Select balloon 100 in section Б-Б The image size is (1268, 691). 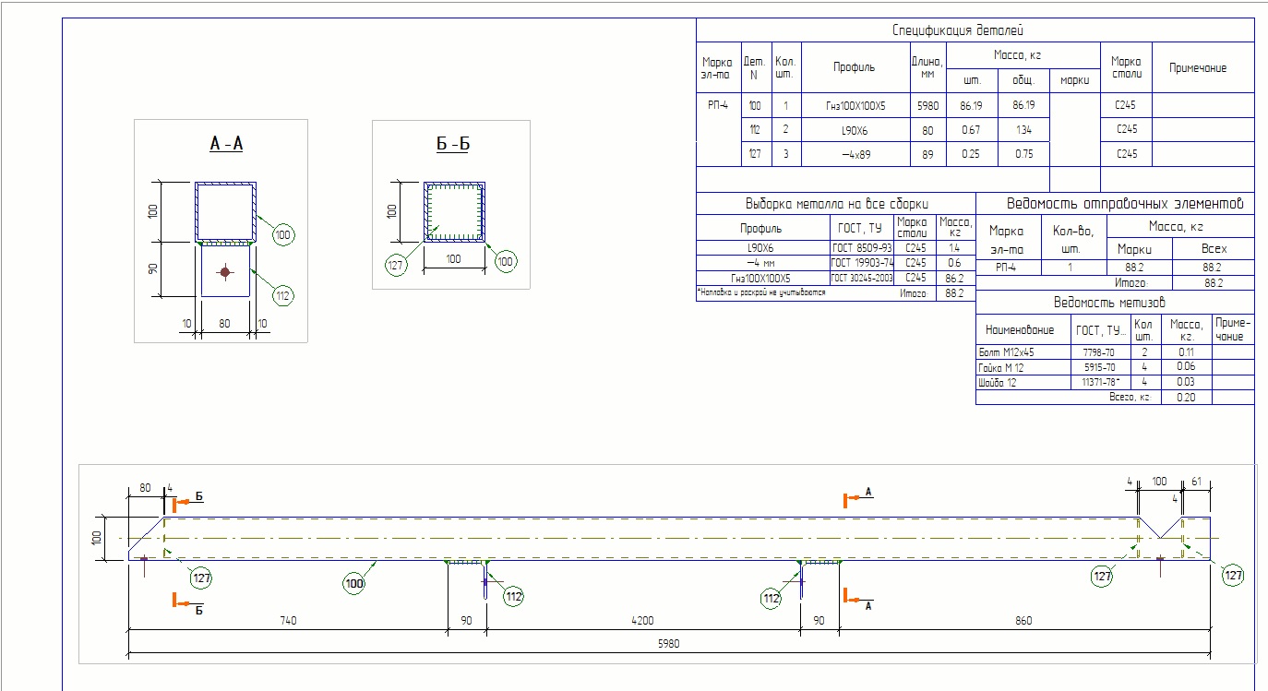click(505, 262)
